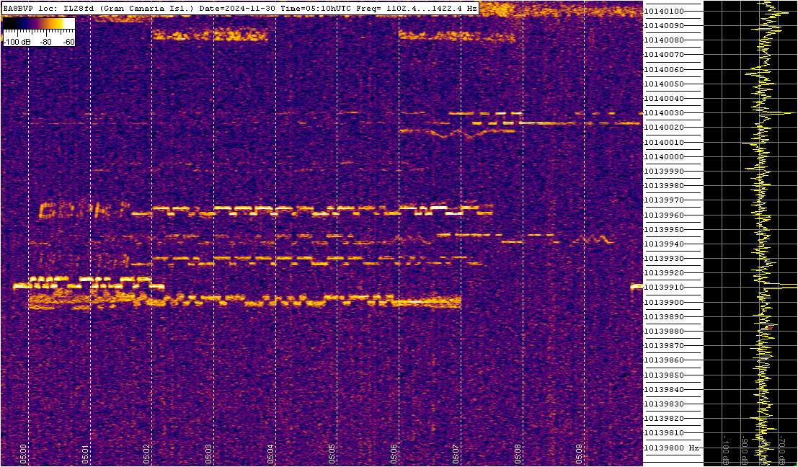The width and height of the screenshot is (798, 467).
Task: Select the 10139950 frequency label
Action: click(x=664, y=229)
